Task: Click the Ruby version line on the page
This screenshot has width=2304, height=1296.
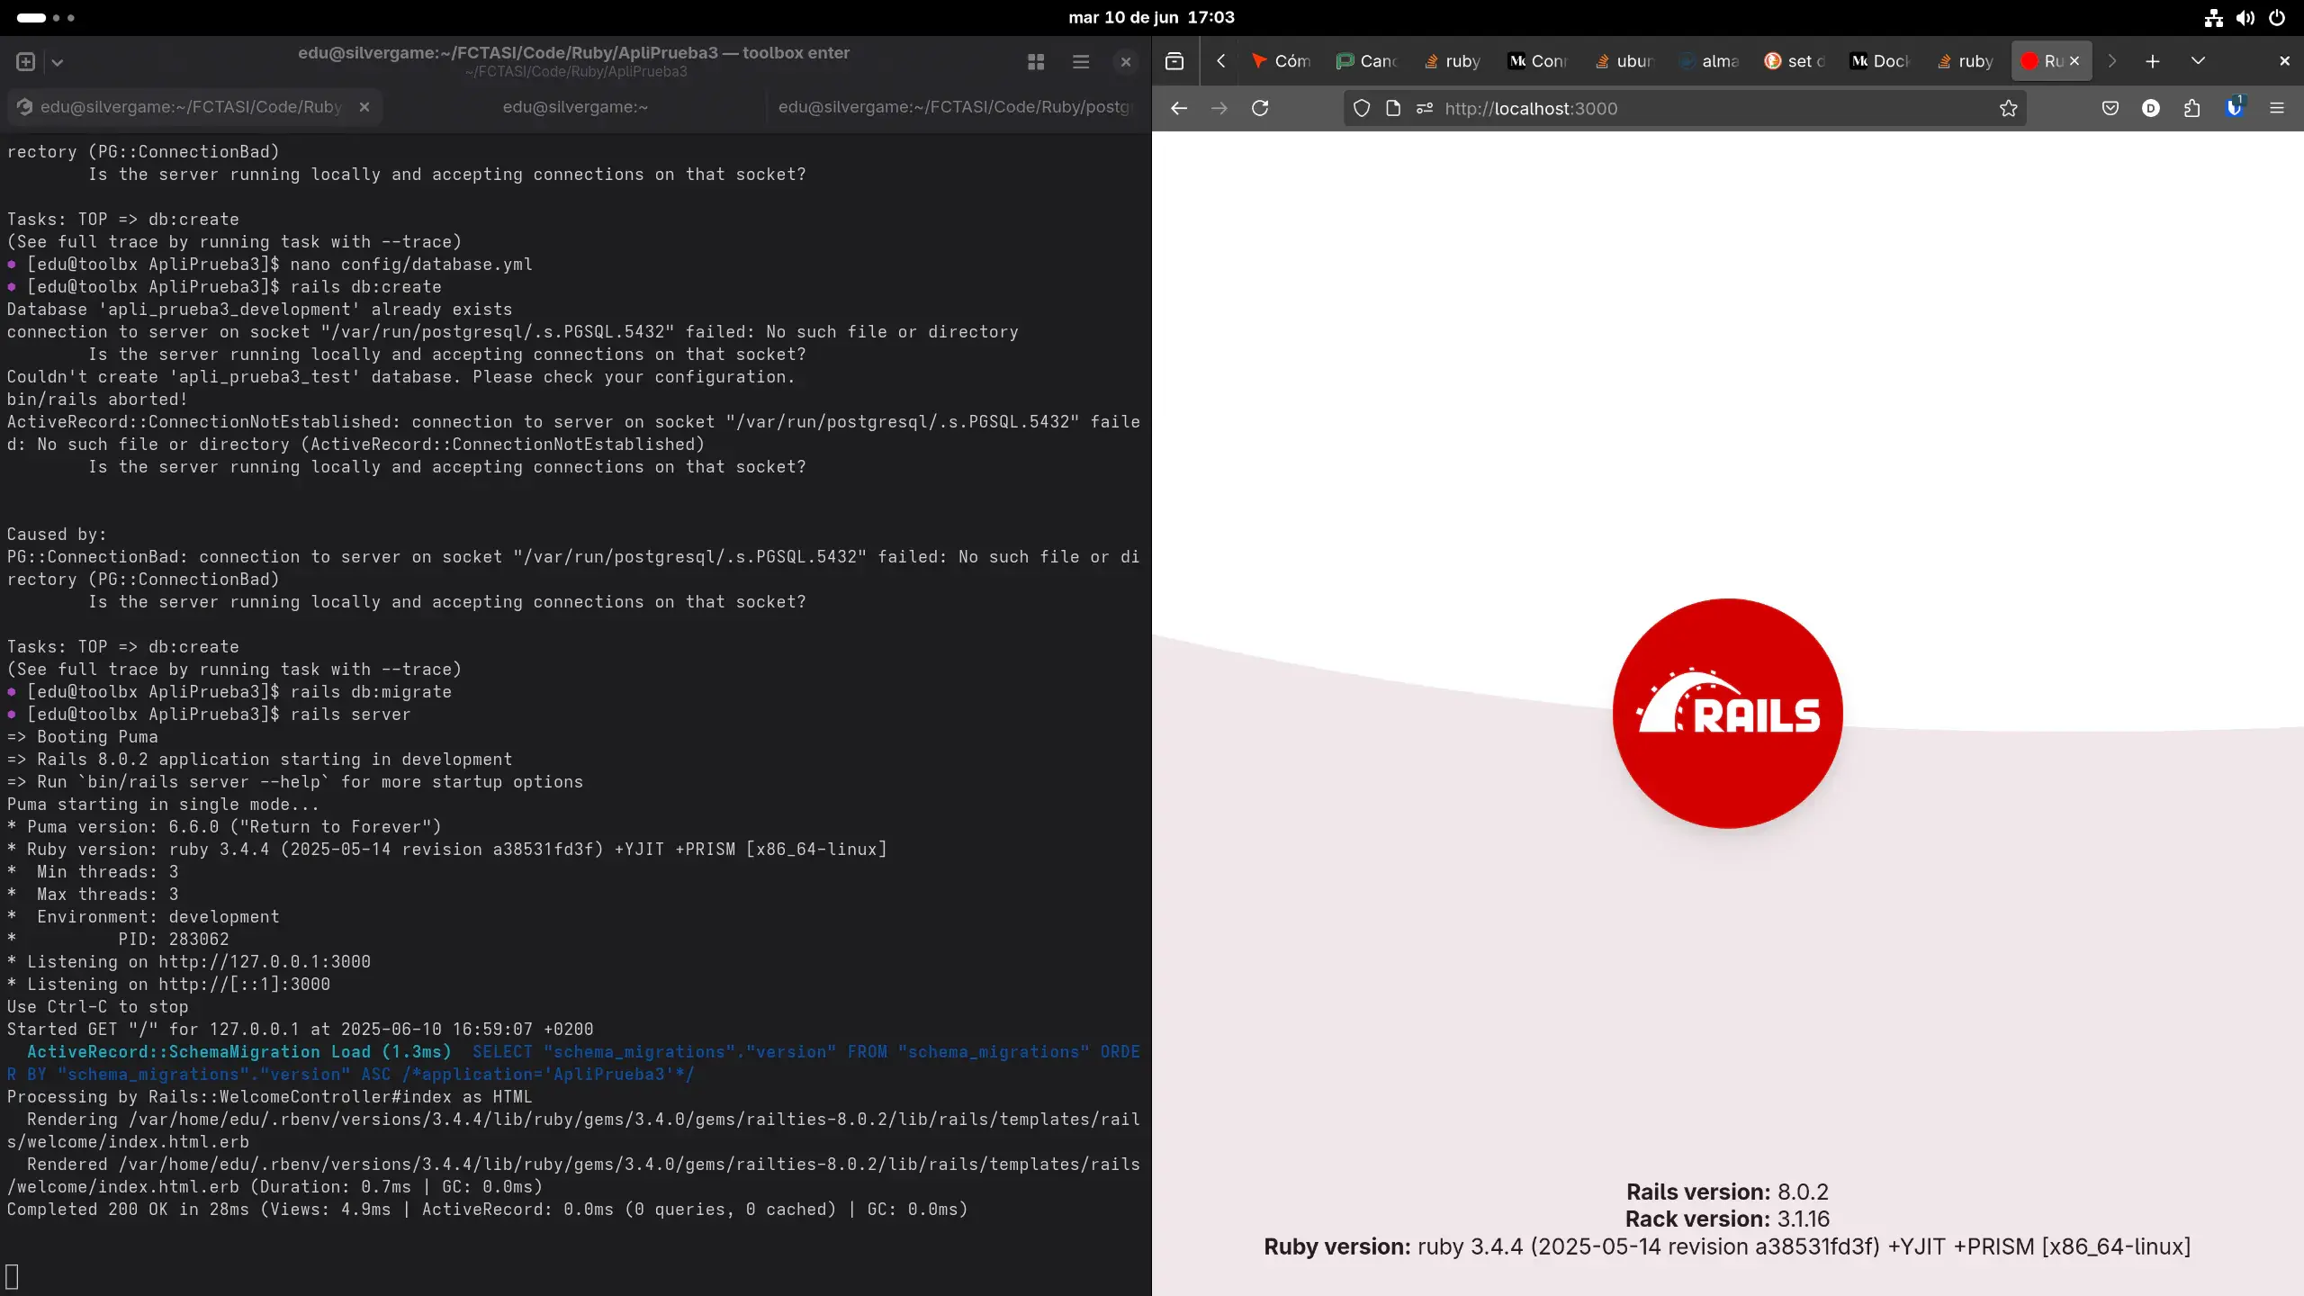Action: tap(1727, 1246)
